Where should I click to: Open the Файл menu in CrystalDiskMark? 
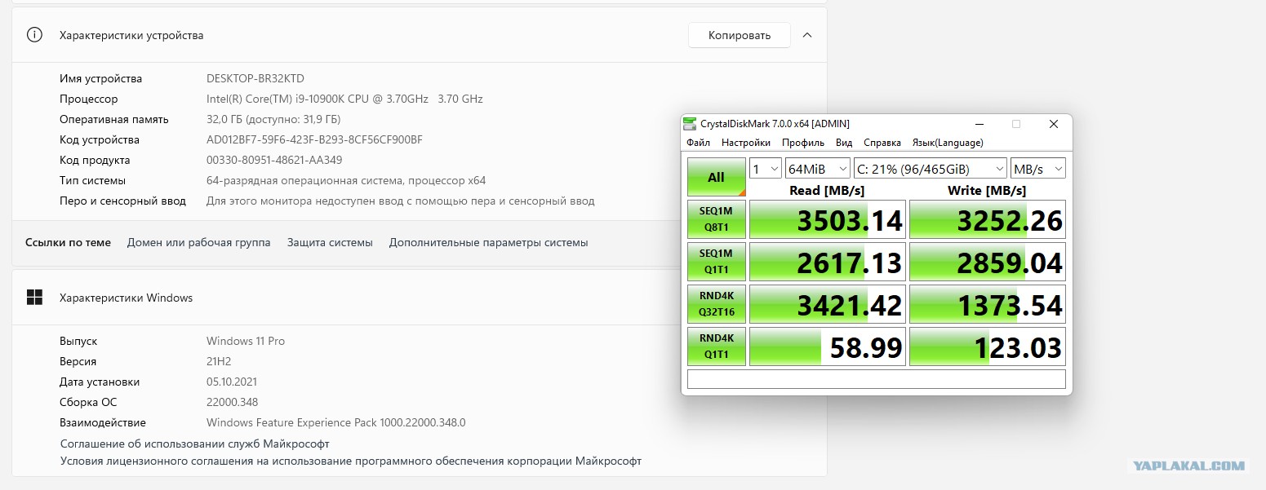pos(698,143)
